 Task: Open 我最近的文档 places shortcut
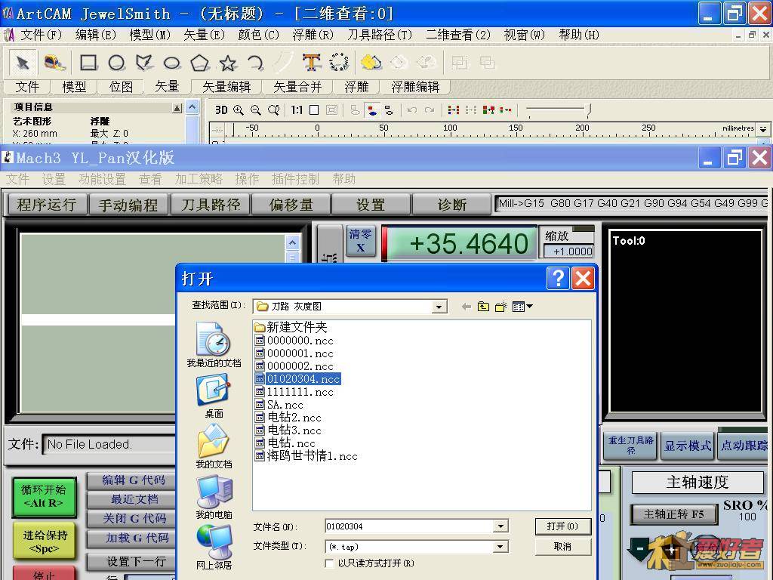tap(214, 344)
